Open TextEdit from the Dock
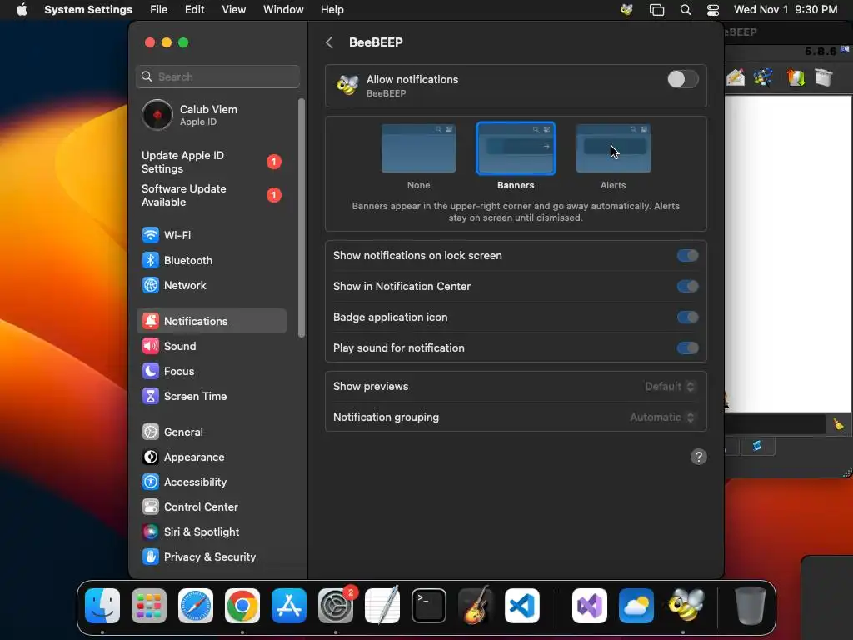Viewport: 853px width, 640px height. (382, 605)
